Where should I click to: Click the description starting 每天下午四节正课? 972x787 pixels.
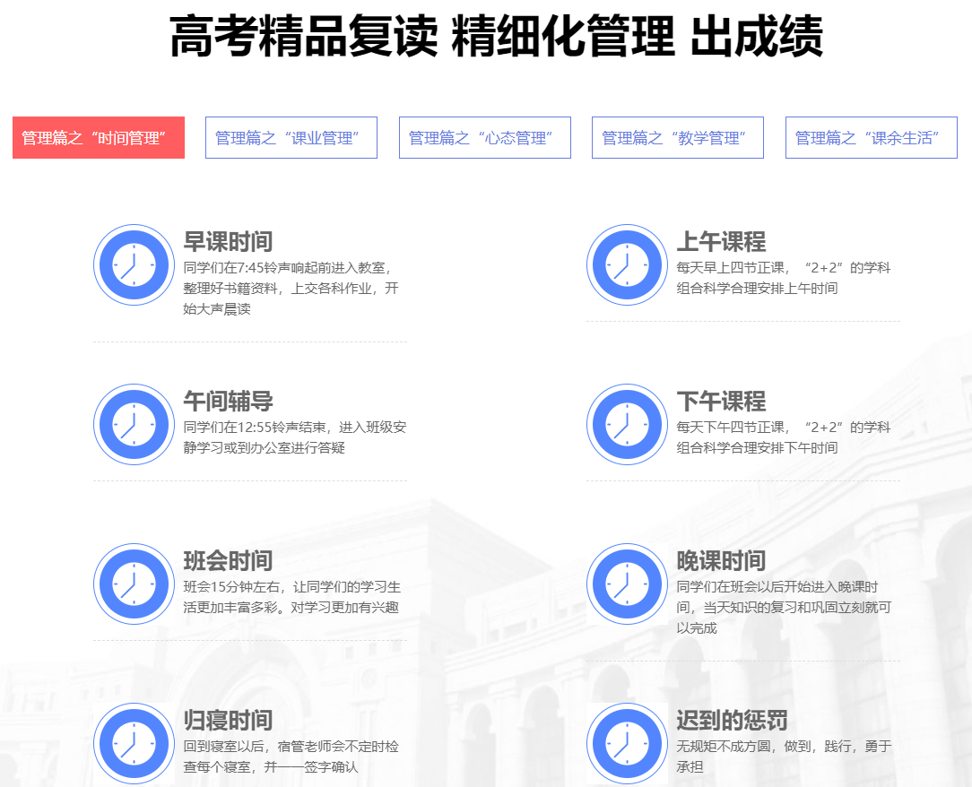point(784,437)
